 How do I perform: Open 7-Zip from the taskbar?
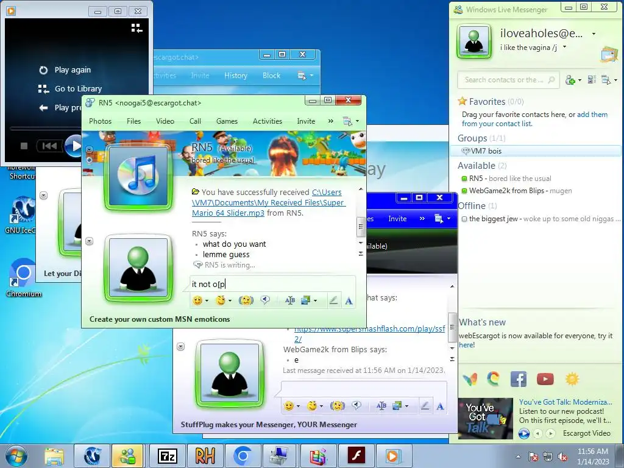[168, 456]
